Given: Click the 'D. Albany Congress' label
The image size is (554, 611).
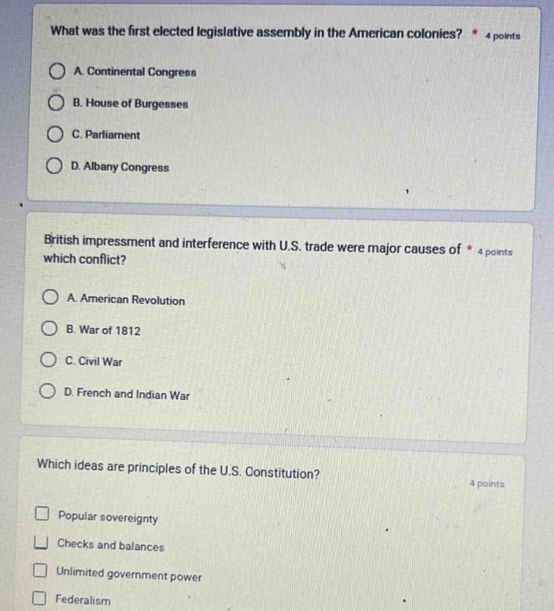Looking at the screenshot, I should 119,168.
